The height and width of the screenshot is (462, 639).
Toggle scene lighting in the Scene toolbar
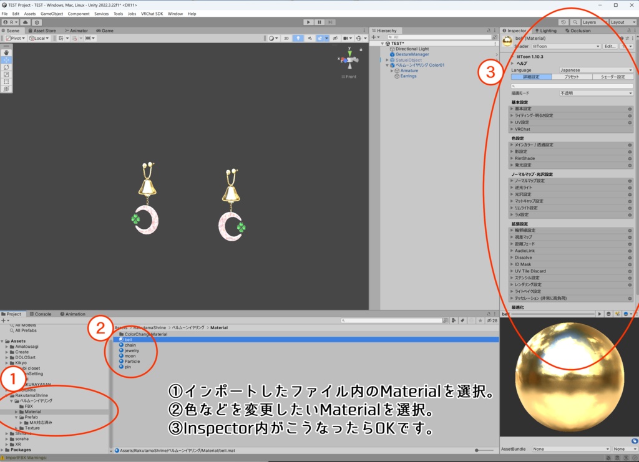pos(298,38)
